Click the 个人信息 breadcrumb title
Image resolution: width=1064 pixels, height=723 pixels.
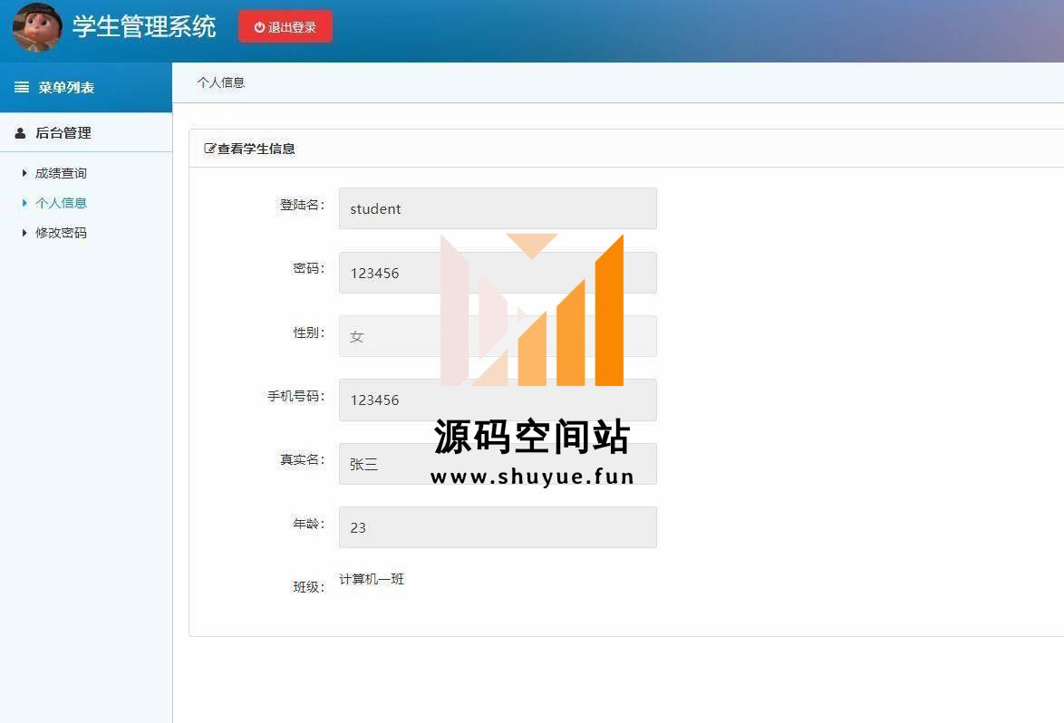220,82
